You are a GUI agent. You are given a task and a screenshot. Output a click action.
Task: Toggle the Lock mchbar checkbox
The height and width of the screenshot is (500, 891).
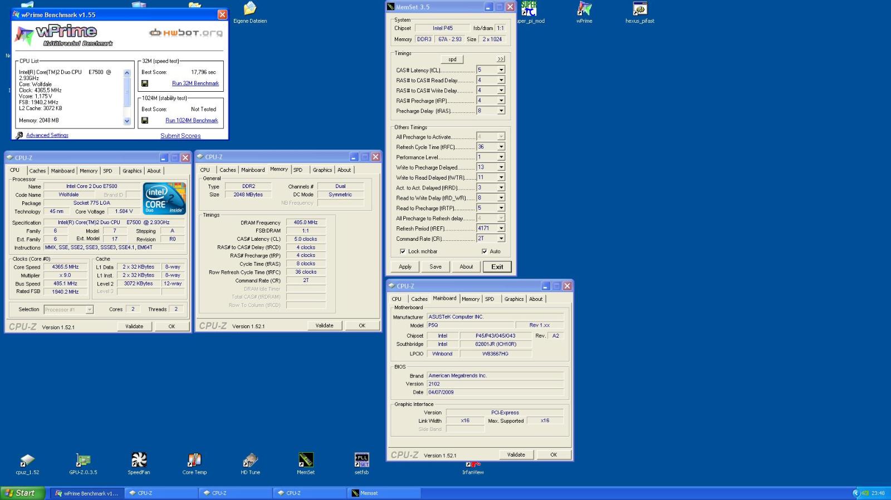click(403, 251)
